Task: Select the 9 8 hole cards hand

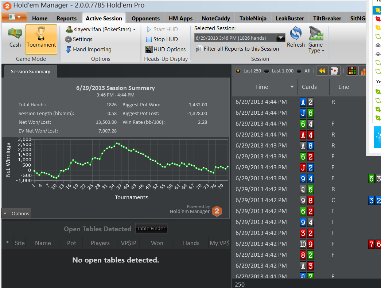Action: pyautogui.click(x=307, y=200)
